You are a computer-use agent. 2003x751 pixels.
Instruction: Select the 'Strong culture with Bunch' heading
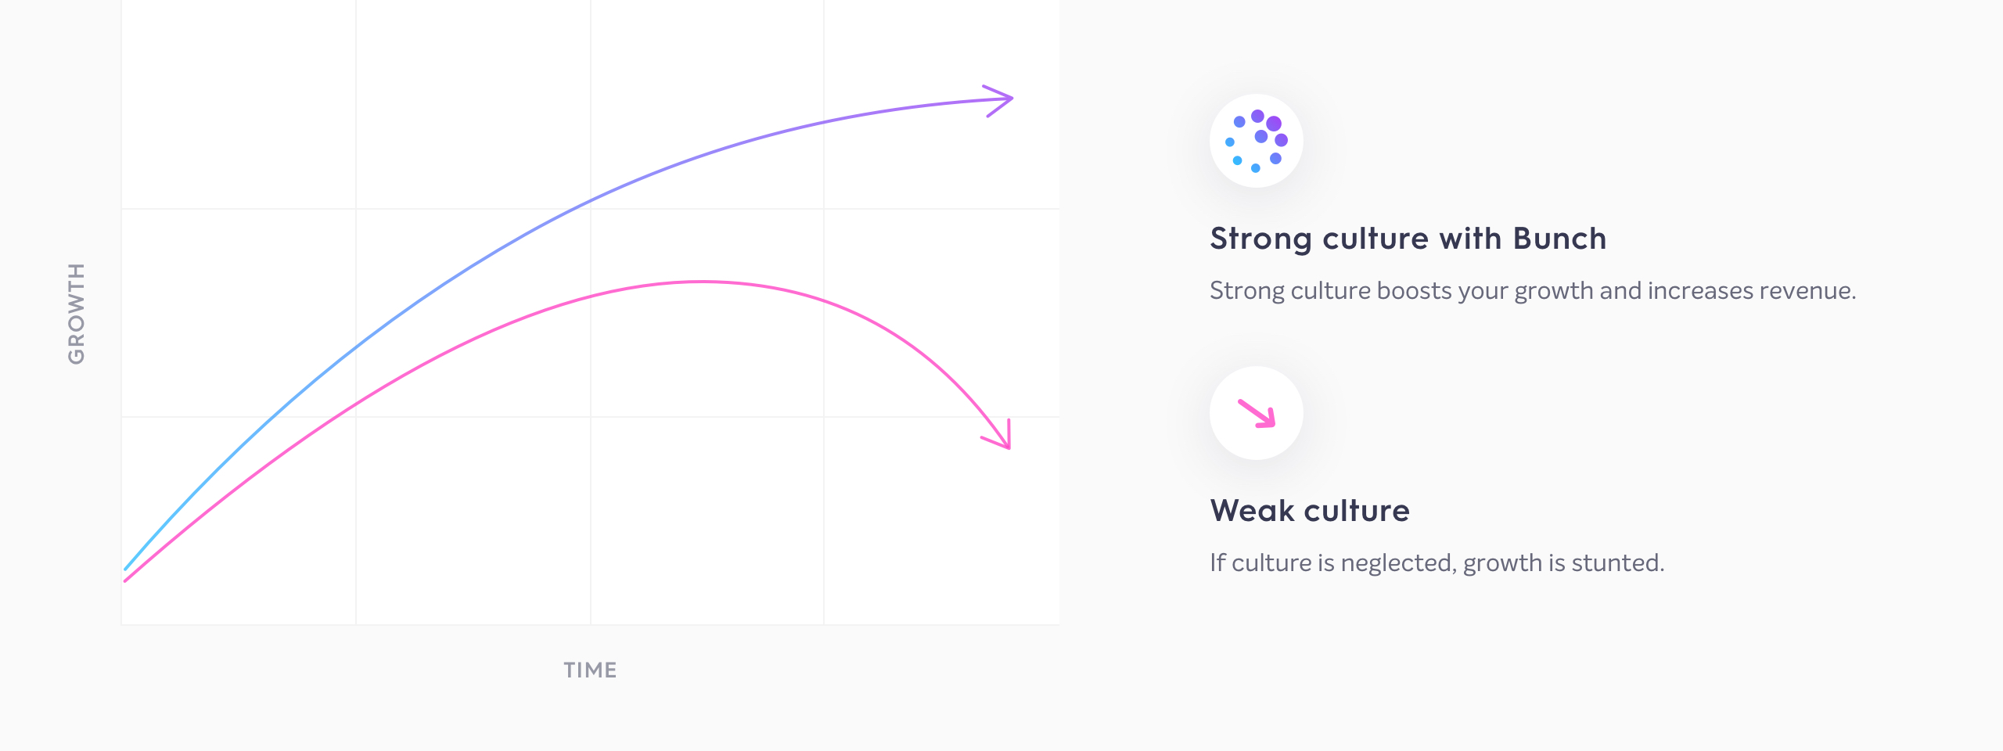point(1408,239)
